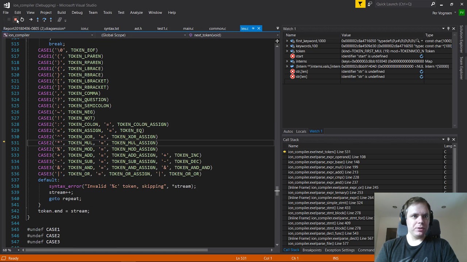467x262 pixels.
Task: Expand the token watch entry
Action: coord(287,51)
